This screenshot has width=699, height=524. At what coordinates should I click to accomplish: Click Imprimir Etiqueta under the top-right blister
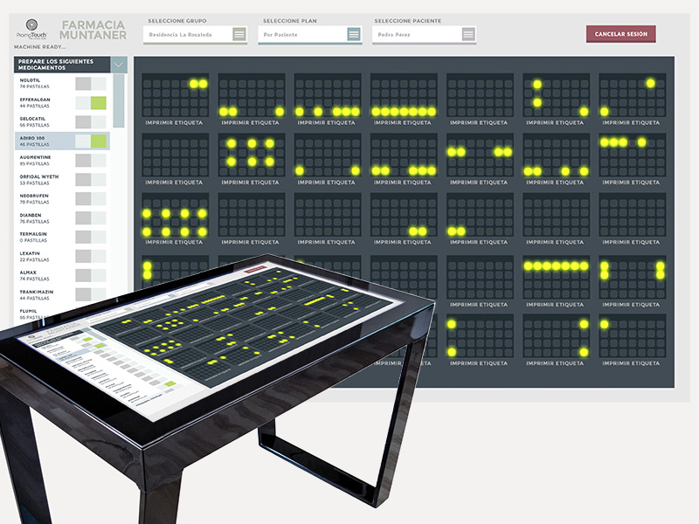633,123
